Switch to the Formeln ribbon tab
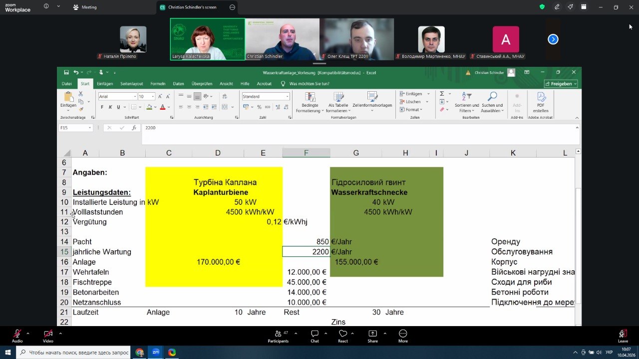Screen dimensions: 639x359 (x=158, y=84)
